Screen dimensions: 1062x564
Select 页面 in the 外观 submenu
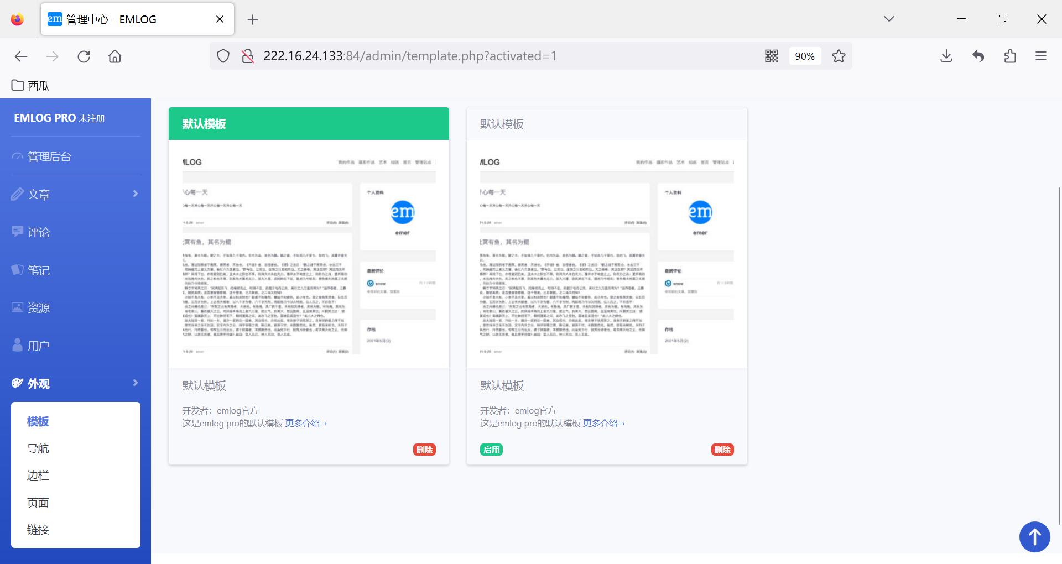[x=38, y=503]
